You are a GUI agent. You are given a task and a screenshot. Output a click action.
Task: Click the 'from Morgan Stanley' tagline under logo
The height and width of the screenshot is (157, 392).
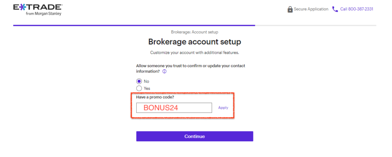tap(43, 14)
